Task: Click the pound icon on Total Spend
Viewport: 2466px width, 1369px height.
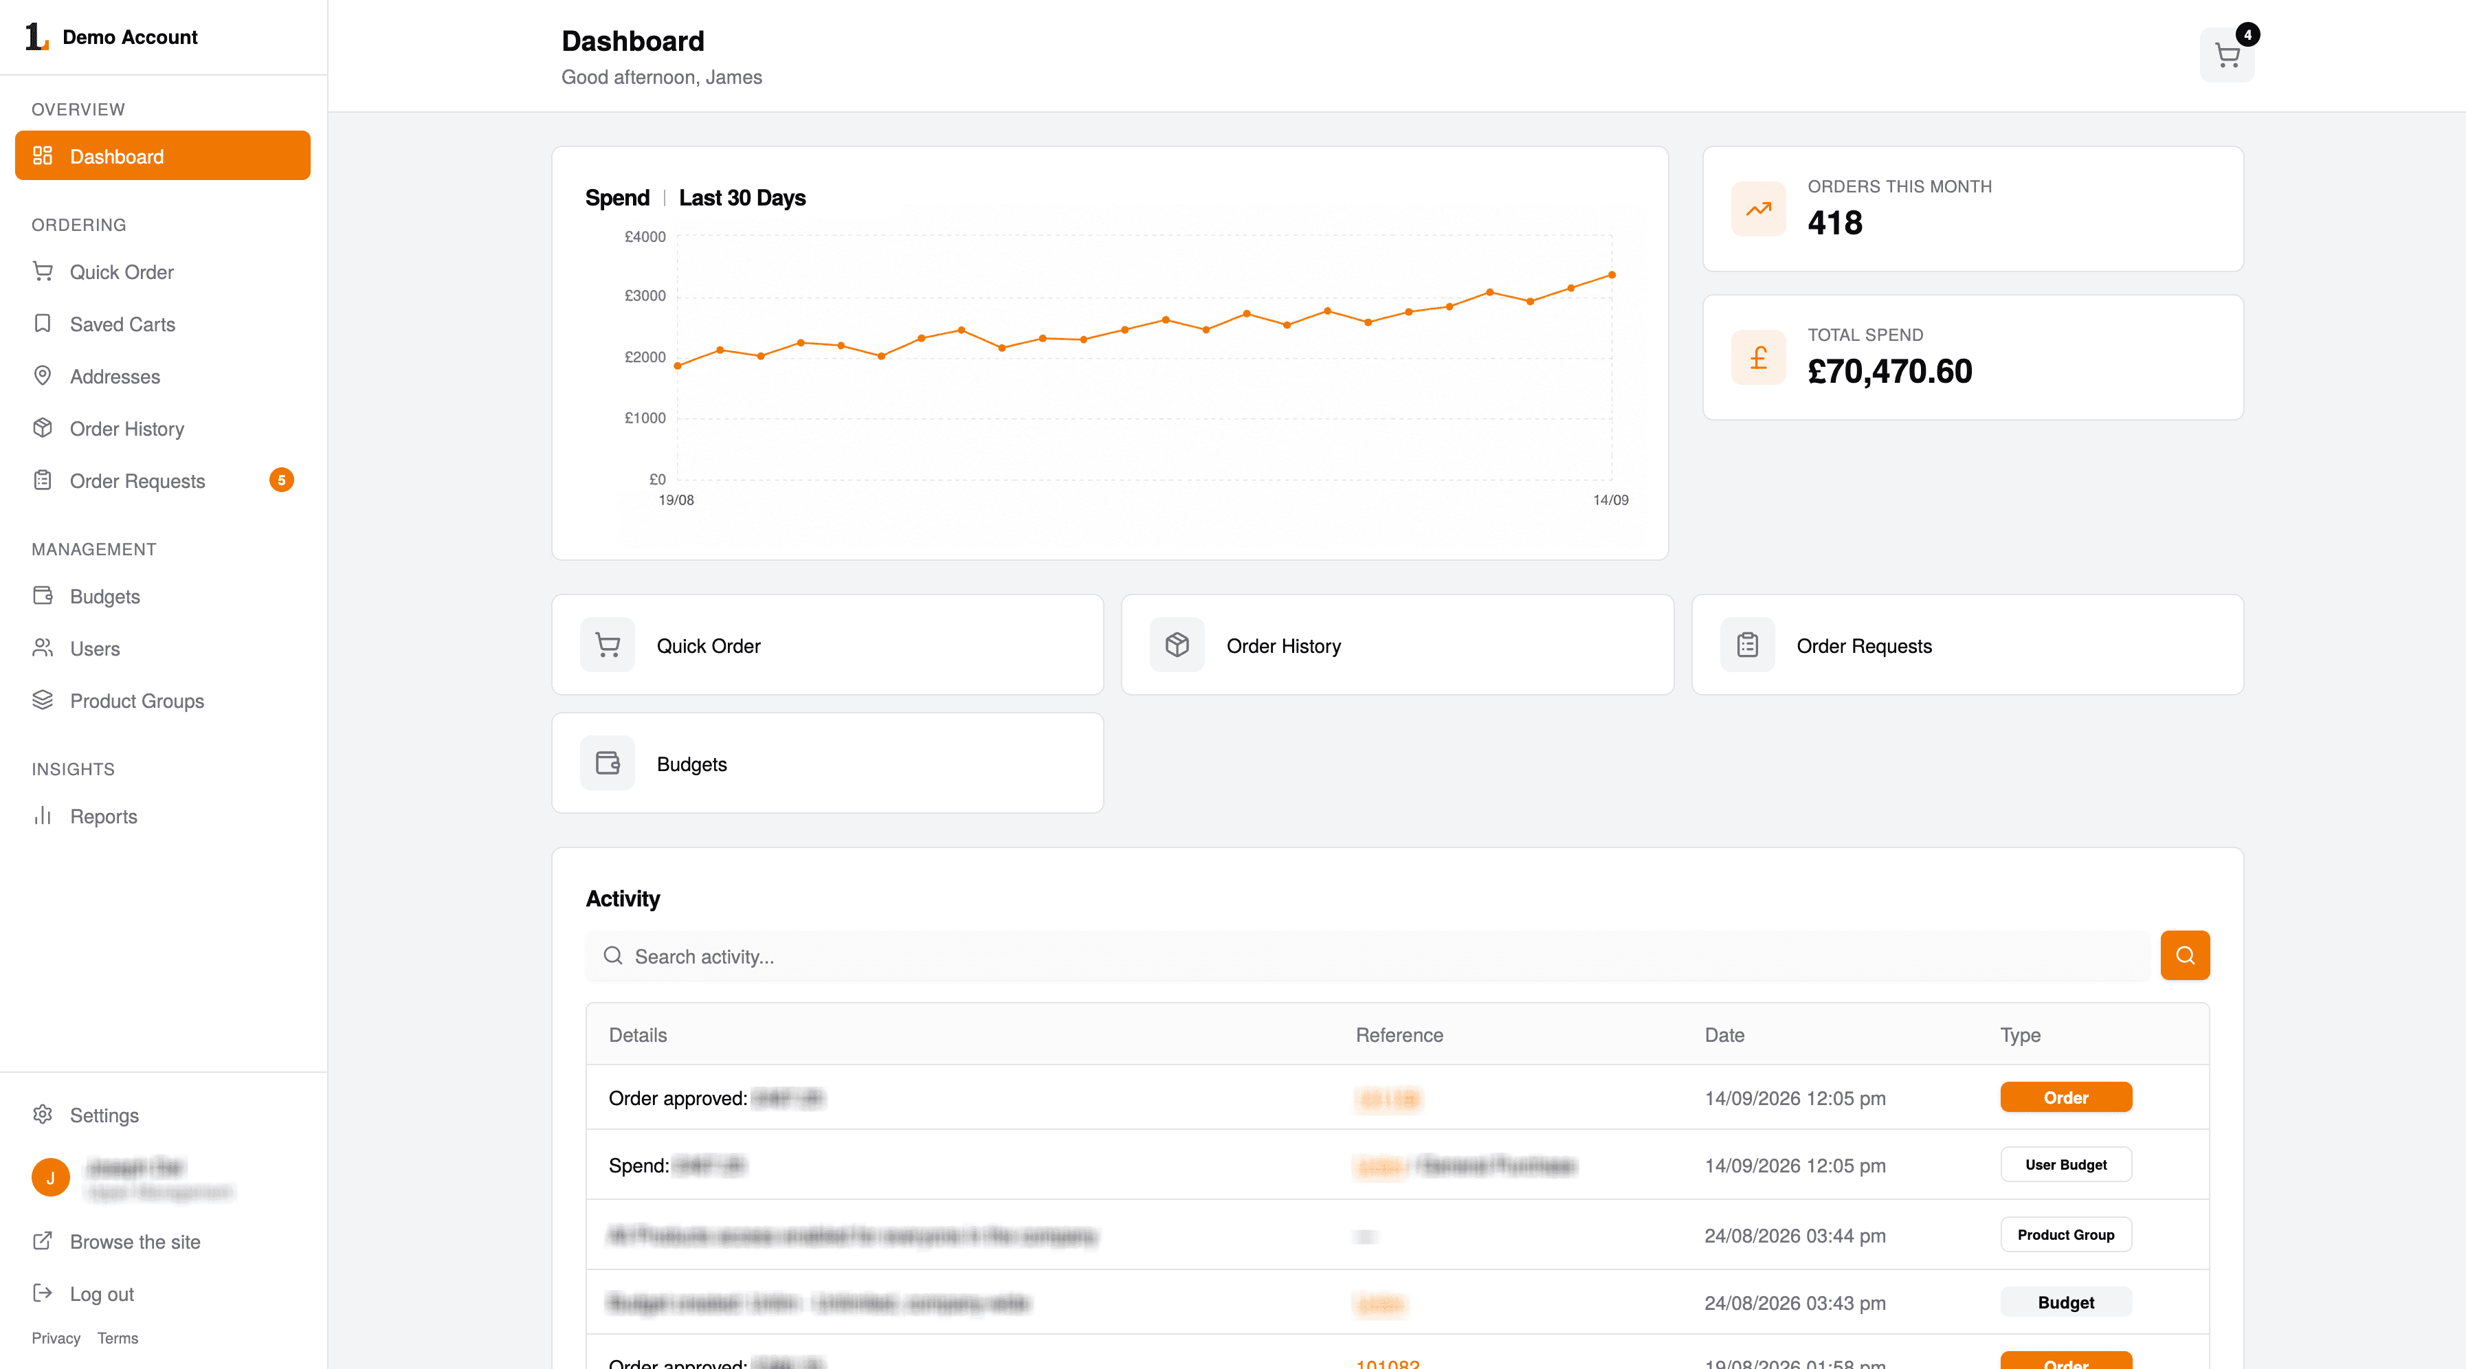Action: [x=1757, y=357]
